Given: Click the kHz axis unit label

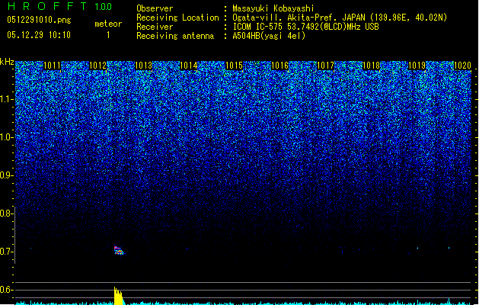Looking at the screenshot, I should 7,62.
